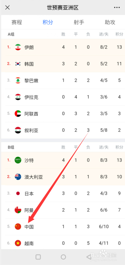Click the UAE flag next to 阿联酋

(18, 114)
